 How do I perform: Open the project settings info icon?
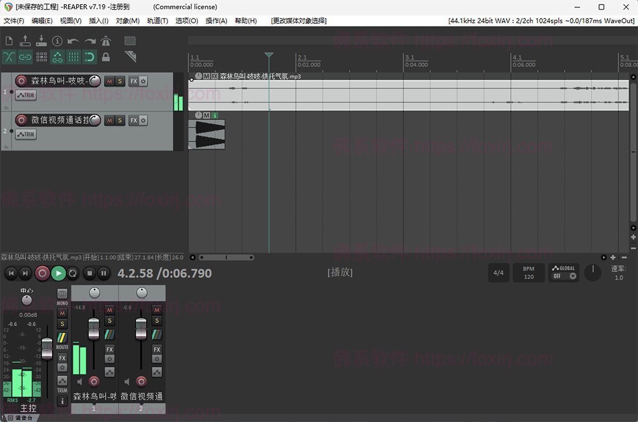click(x=57, y=40)
